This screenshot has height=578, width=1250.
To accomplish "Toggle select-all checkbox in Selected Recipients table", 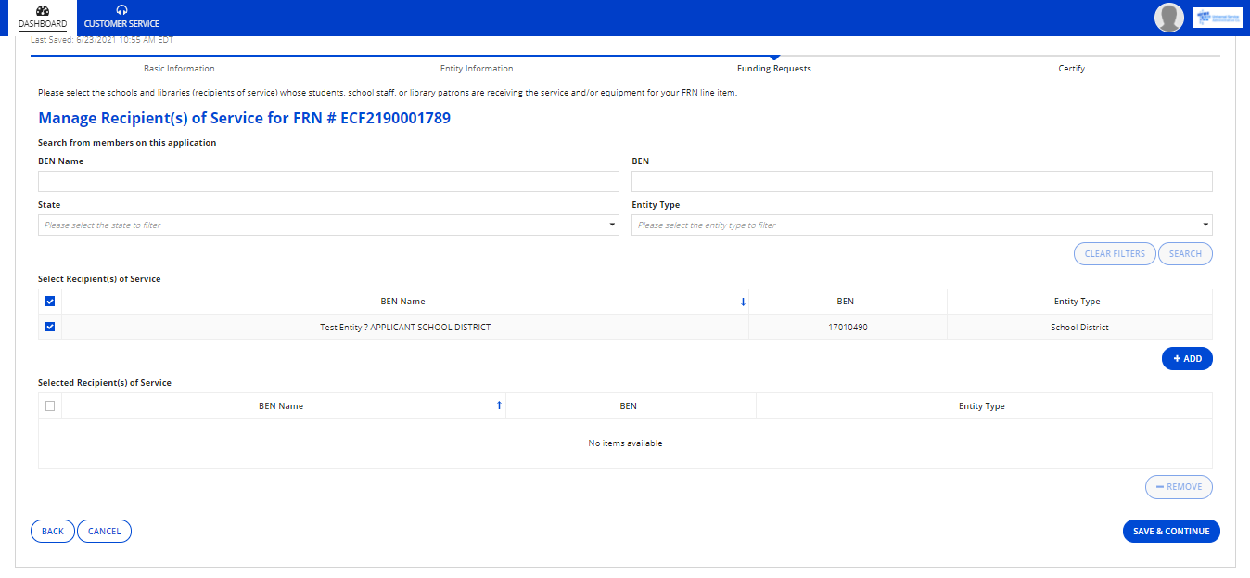I will coord(50,405).
